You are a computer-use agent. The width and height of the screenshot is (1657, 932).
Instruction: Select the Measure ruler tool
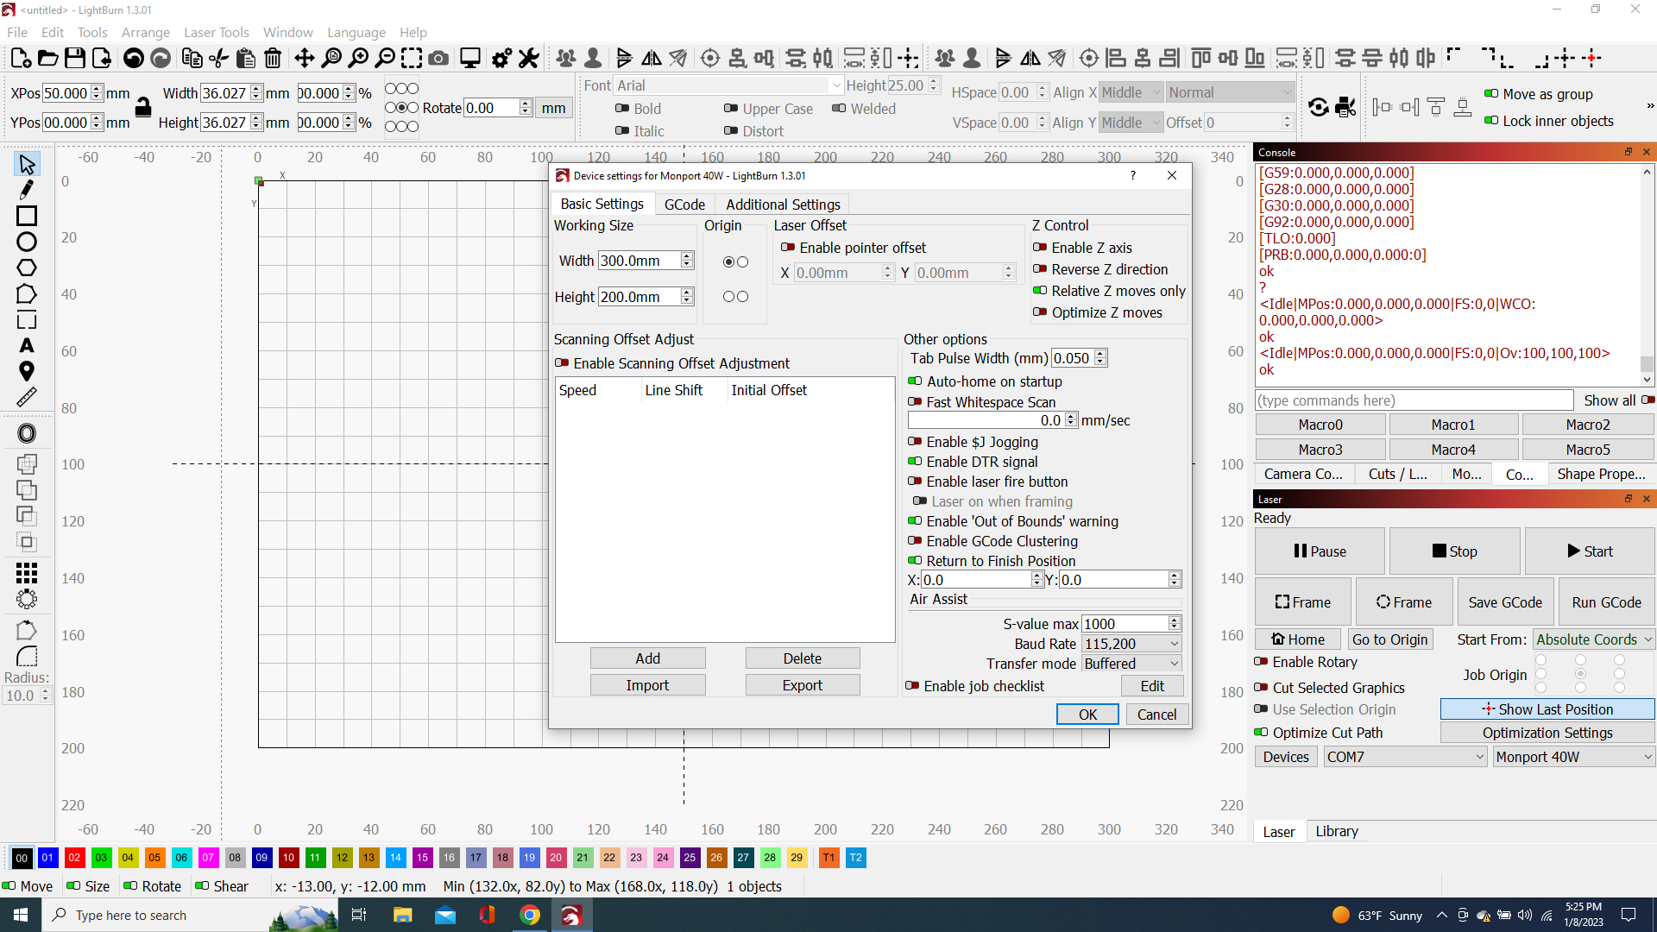point(27,397)
